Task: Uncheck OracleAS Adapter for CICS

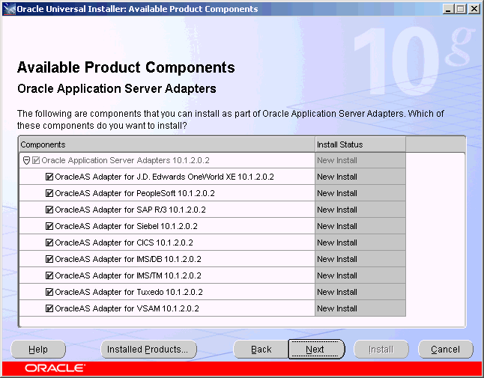Action: tap(49, 243)
